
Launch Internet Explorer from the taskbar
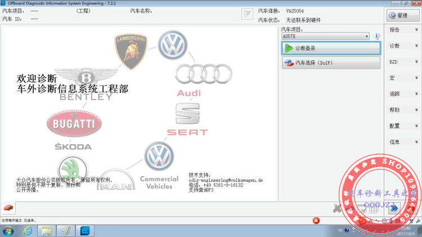pyautogui.click(x=28, y=231)
